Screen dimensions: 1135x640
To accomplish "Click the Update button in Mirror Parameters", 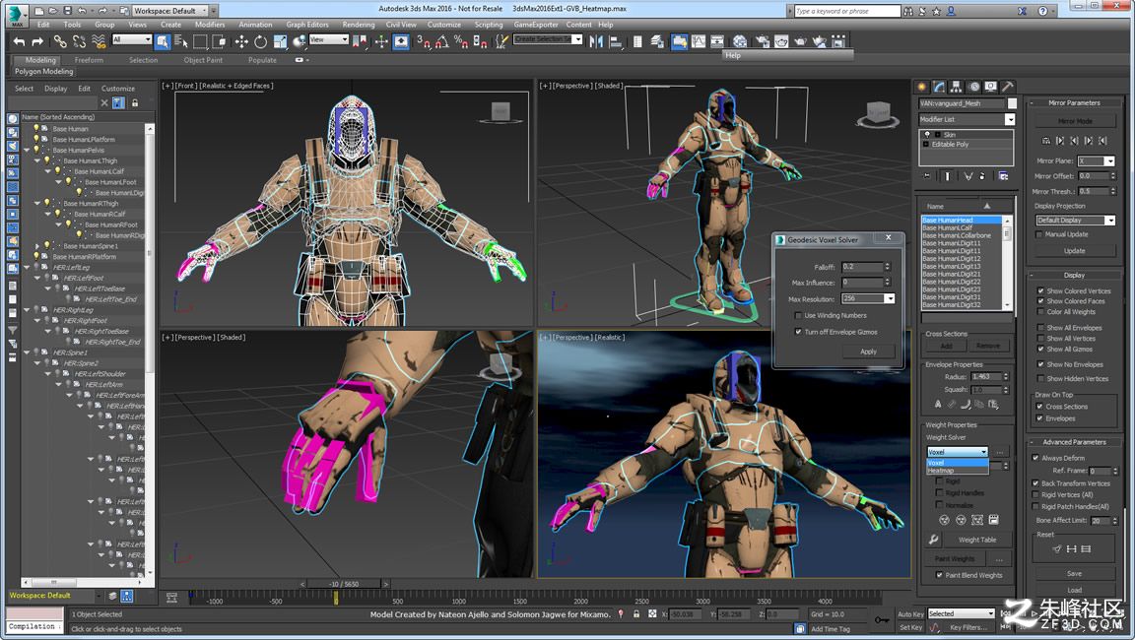I will [x=1074, y=251].
